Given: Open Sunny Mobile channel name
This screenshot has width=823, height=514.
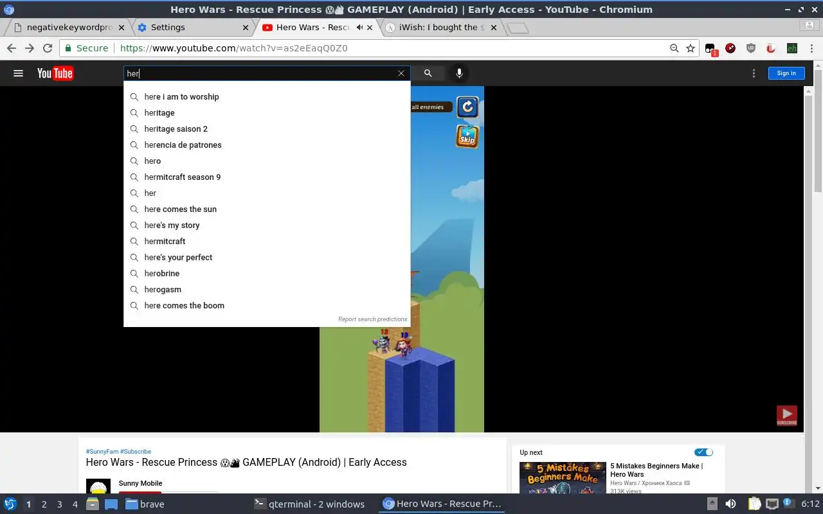Looking at the screenshot, I should pos(140,483).
